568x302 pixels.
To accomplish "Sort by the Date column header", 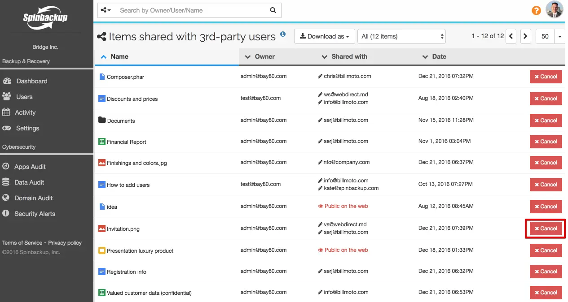I will click(x=439, y=56).
